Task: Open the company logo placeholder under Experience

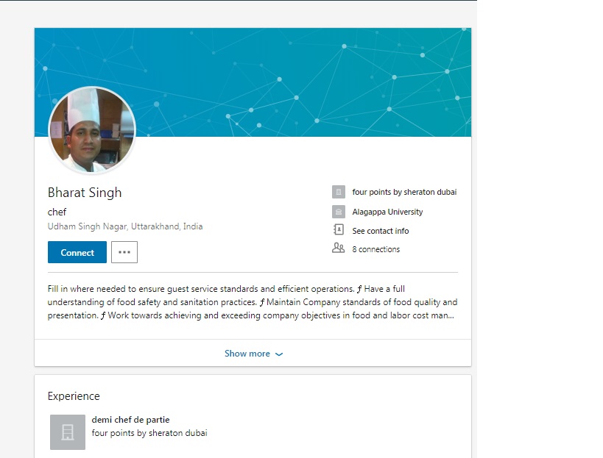Action: [68, 432]
